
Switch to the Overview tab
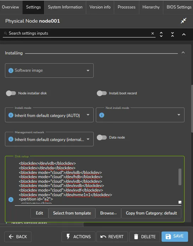point(10,7)
